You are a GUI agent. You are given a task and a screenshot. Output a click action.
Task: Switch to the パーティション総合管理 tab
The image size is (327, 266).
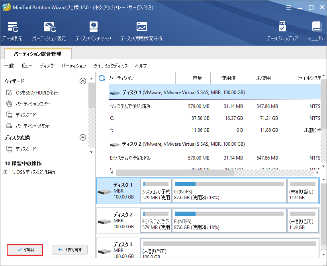coord(37,54)
